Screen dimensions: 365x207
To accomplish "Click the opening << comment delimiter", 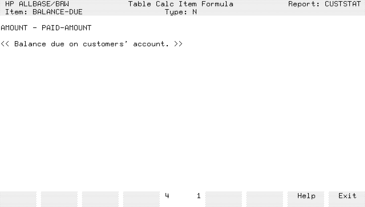I will 5,44.
